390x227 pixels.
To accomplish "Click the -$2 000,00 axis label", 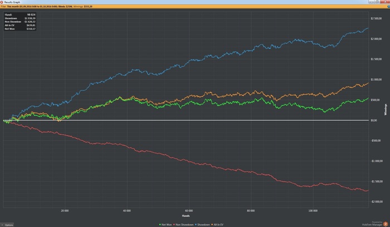I will [377, 201].
